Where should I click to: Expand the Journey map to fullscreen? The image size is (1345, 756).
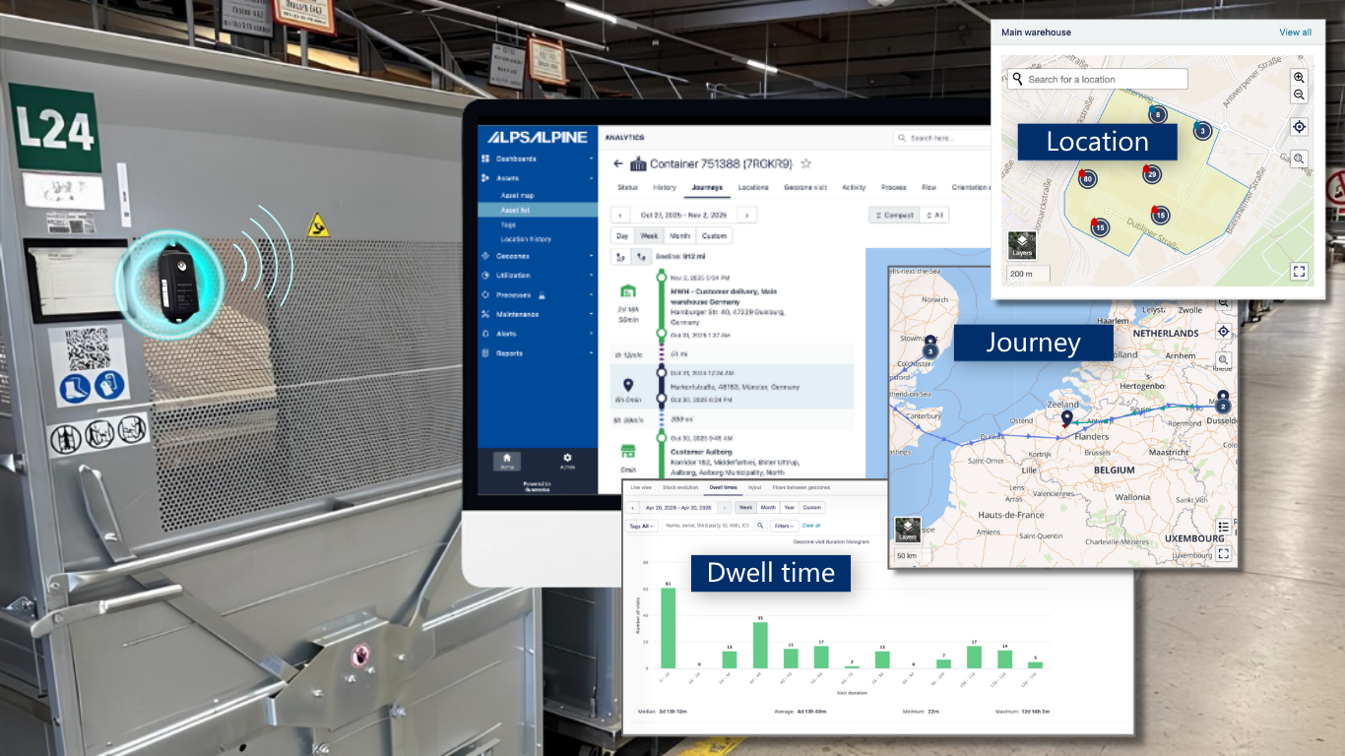1224,553
